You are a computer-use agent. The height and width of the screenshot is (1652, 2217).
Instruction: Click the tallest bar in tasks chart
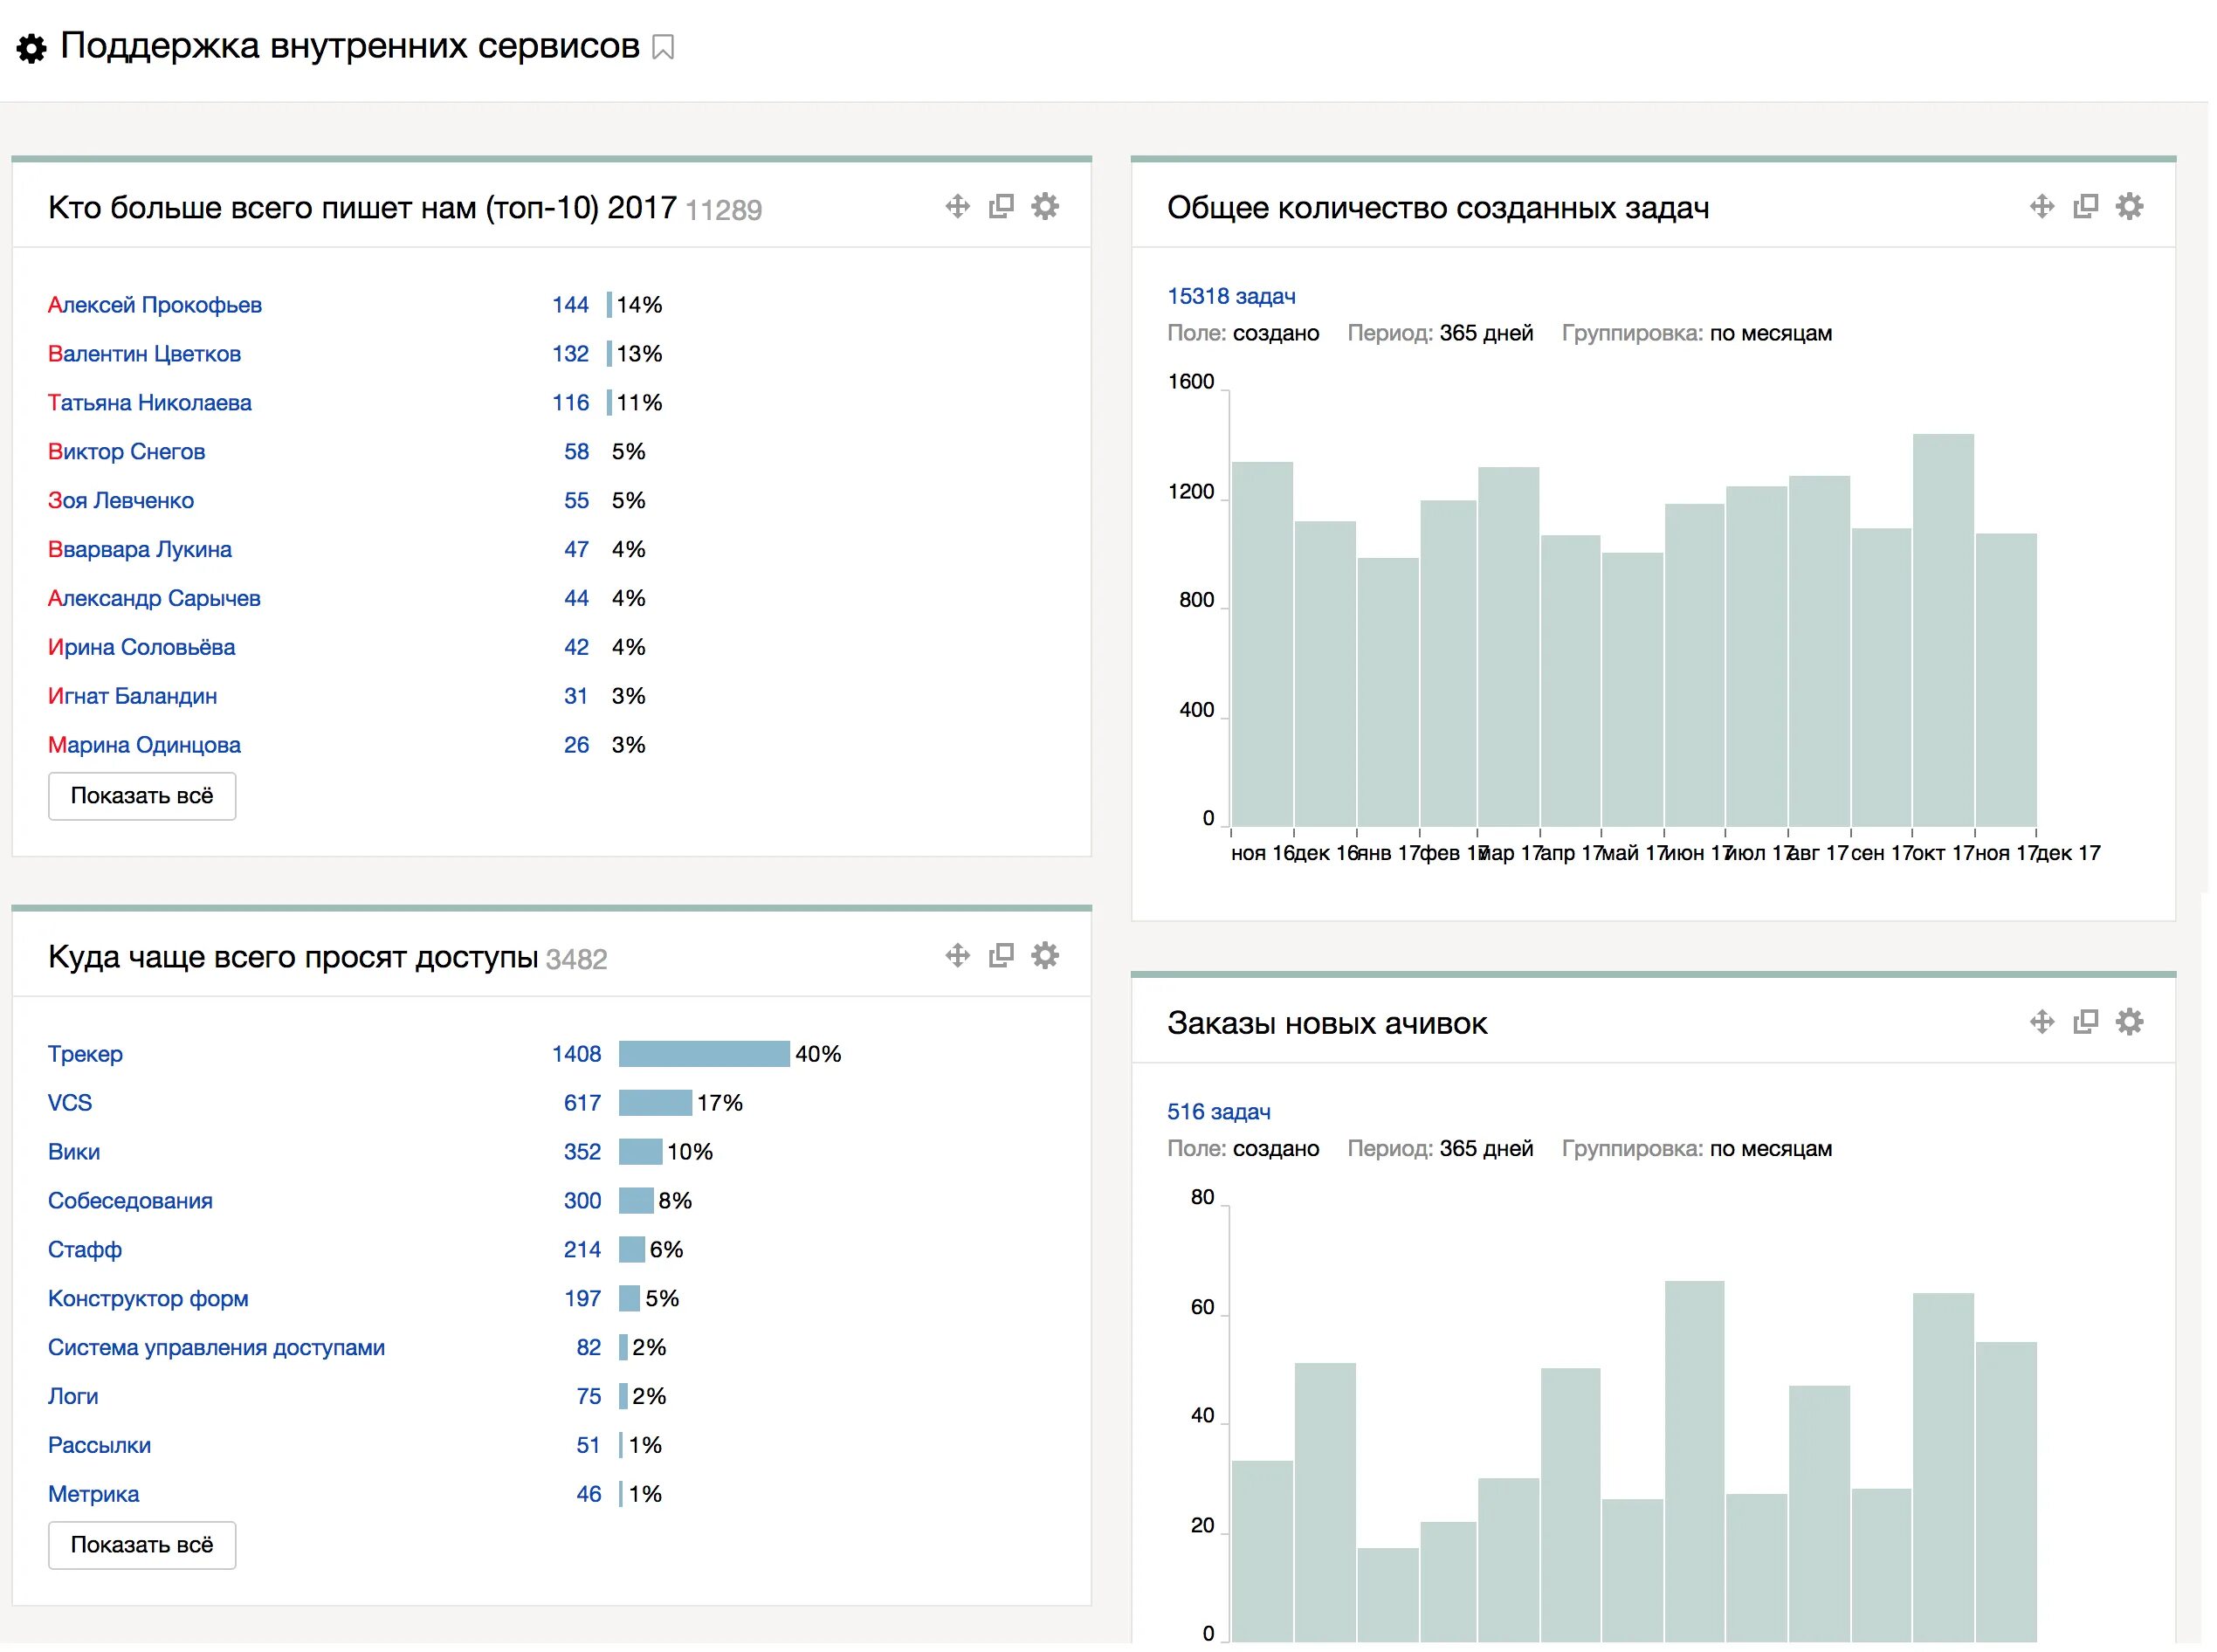1943,630
